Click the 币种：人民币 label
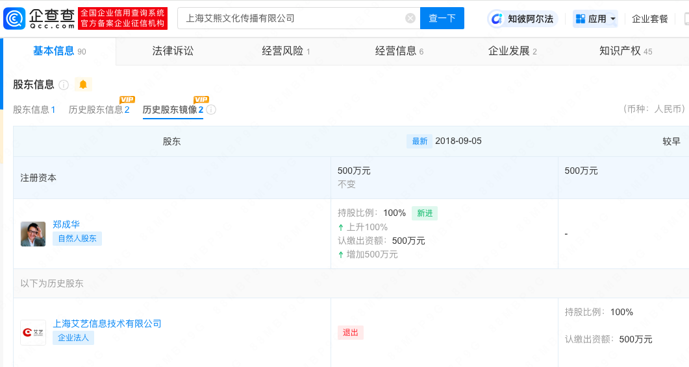This screenshot has height=367, width=689. pos(654,109)
